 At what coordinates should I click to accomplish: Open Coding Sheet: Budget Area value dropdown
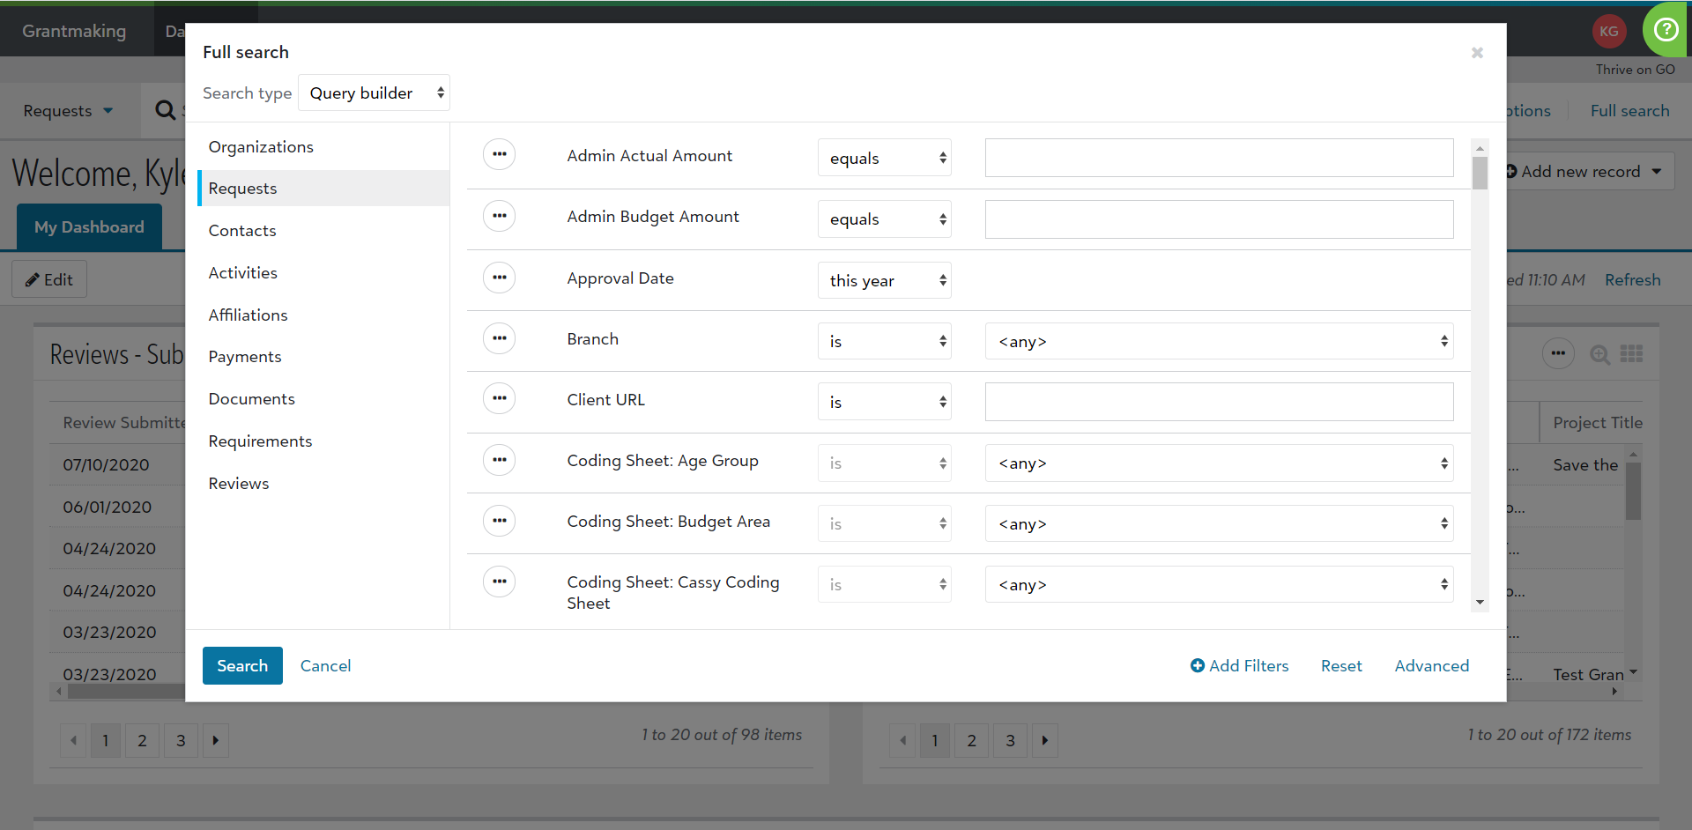pyautogui.click(x=1219, y=523)
